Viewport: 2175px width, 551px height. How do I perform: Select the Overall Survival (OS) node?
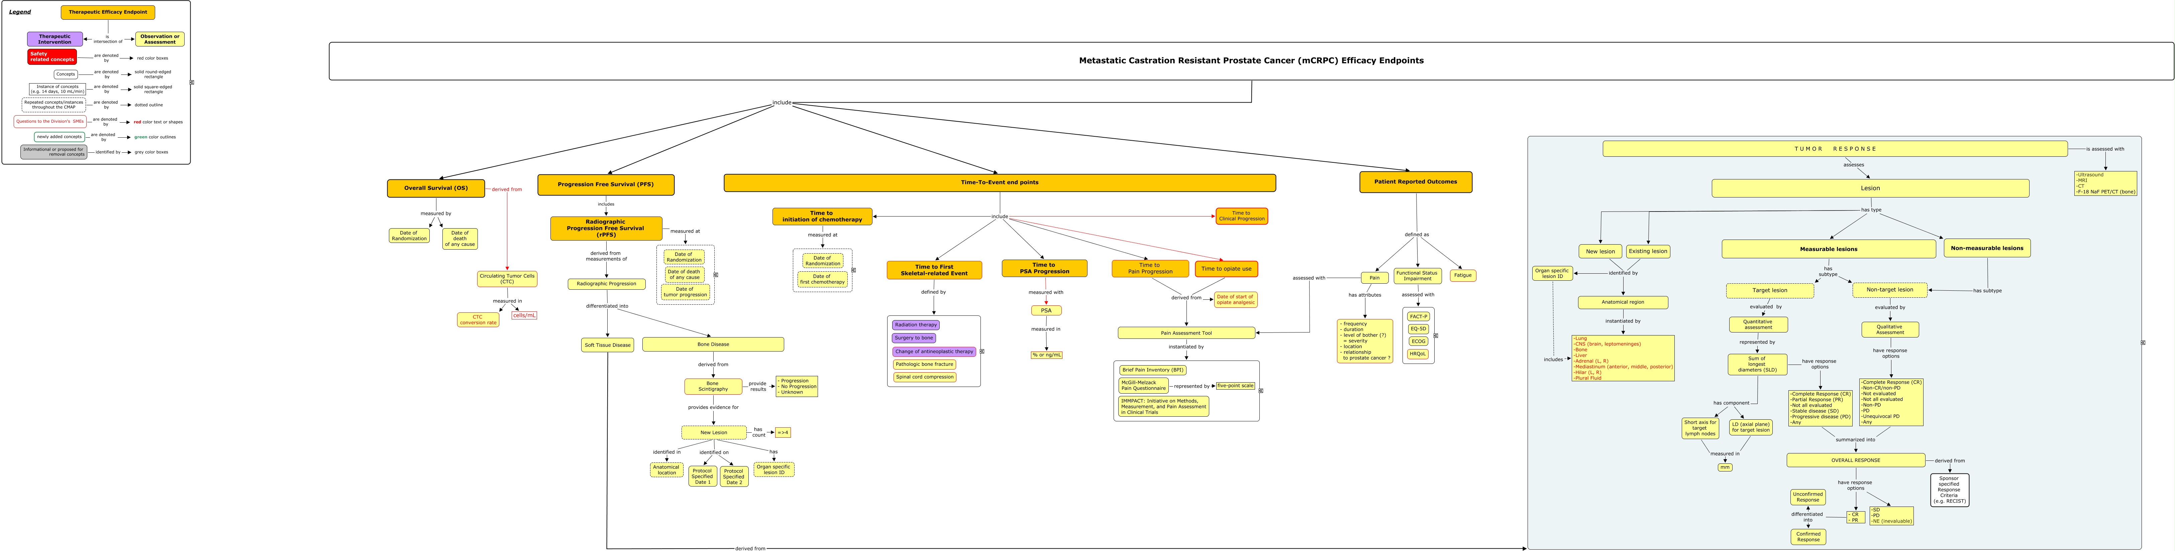tap(436, 188)
